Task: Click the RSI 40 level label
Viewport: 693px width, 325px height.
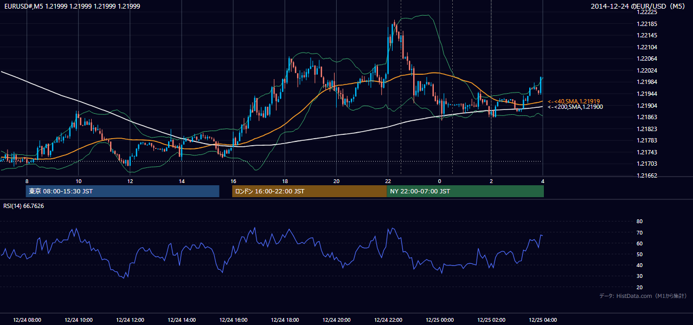Action: click(639, 265)
